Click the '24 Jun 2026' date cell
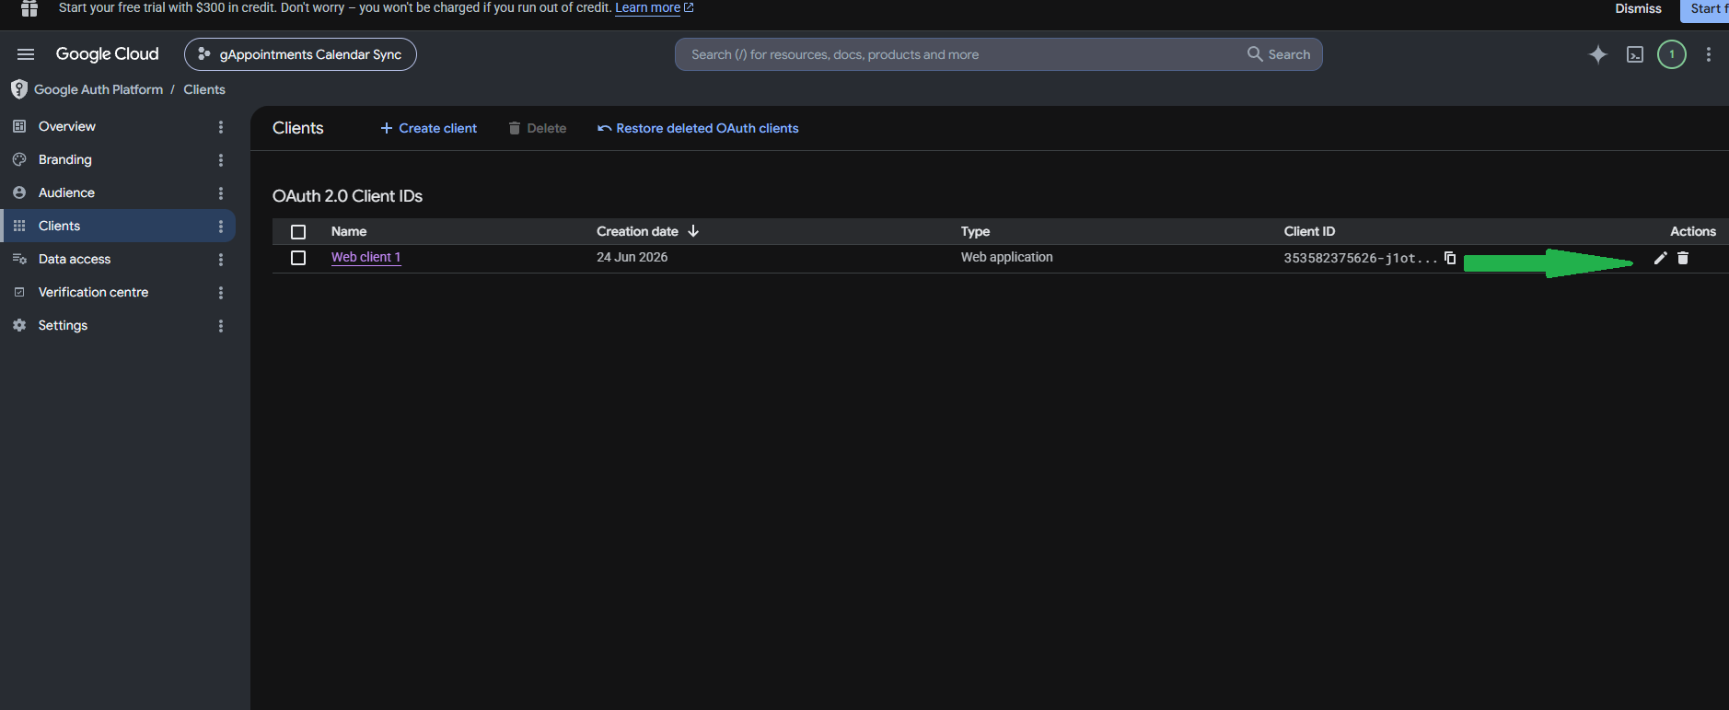1729x710 pixels. 632,257
